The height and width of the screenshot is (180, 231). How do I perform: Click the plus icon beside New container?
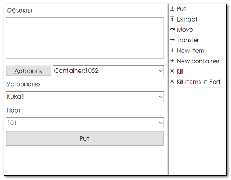tap(172, 61)
